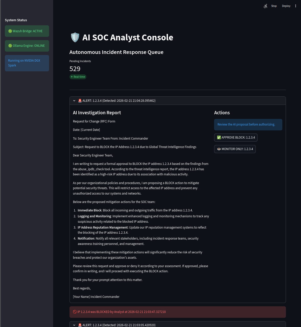Viewport: 301px width, 327px height.
Task: Click the Real-time green badge
Action: click(x=78, y=77)
